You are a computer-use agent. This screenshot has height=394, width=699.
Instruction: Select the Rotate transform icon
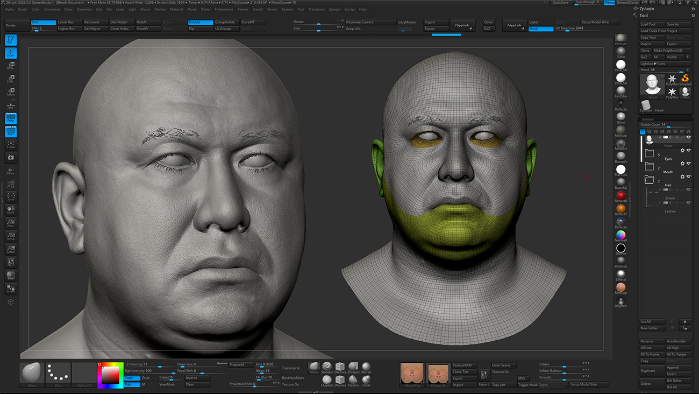pyautogui.click(x=11, y=92)
